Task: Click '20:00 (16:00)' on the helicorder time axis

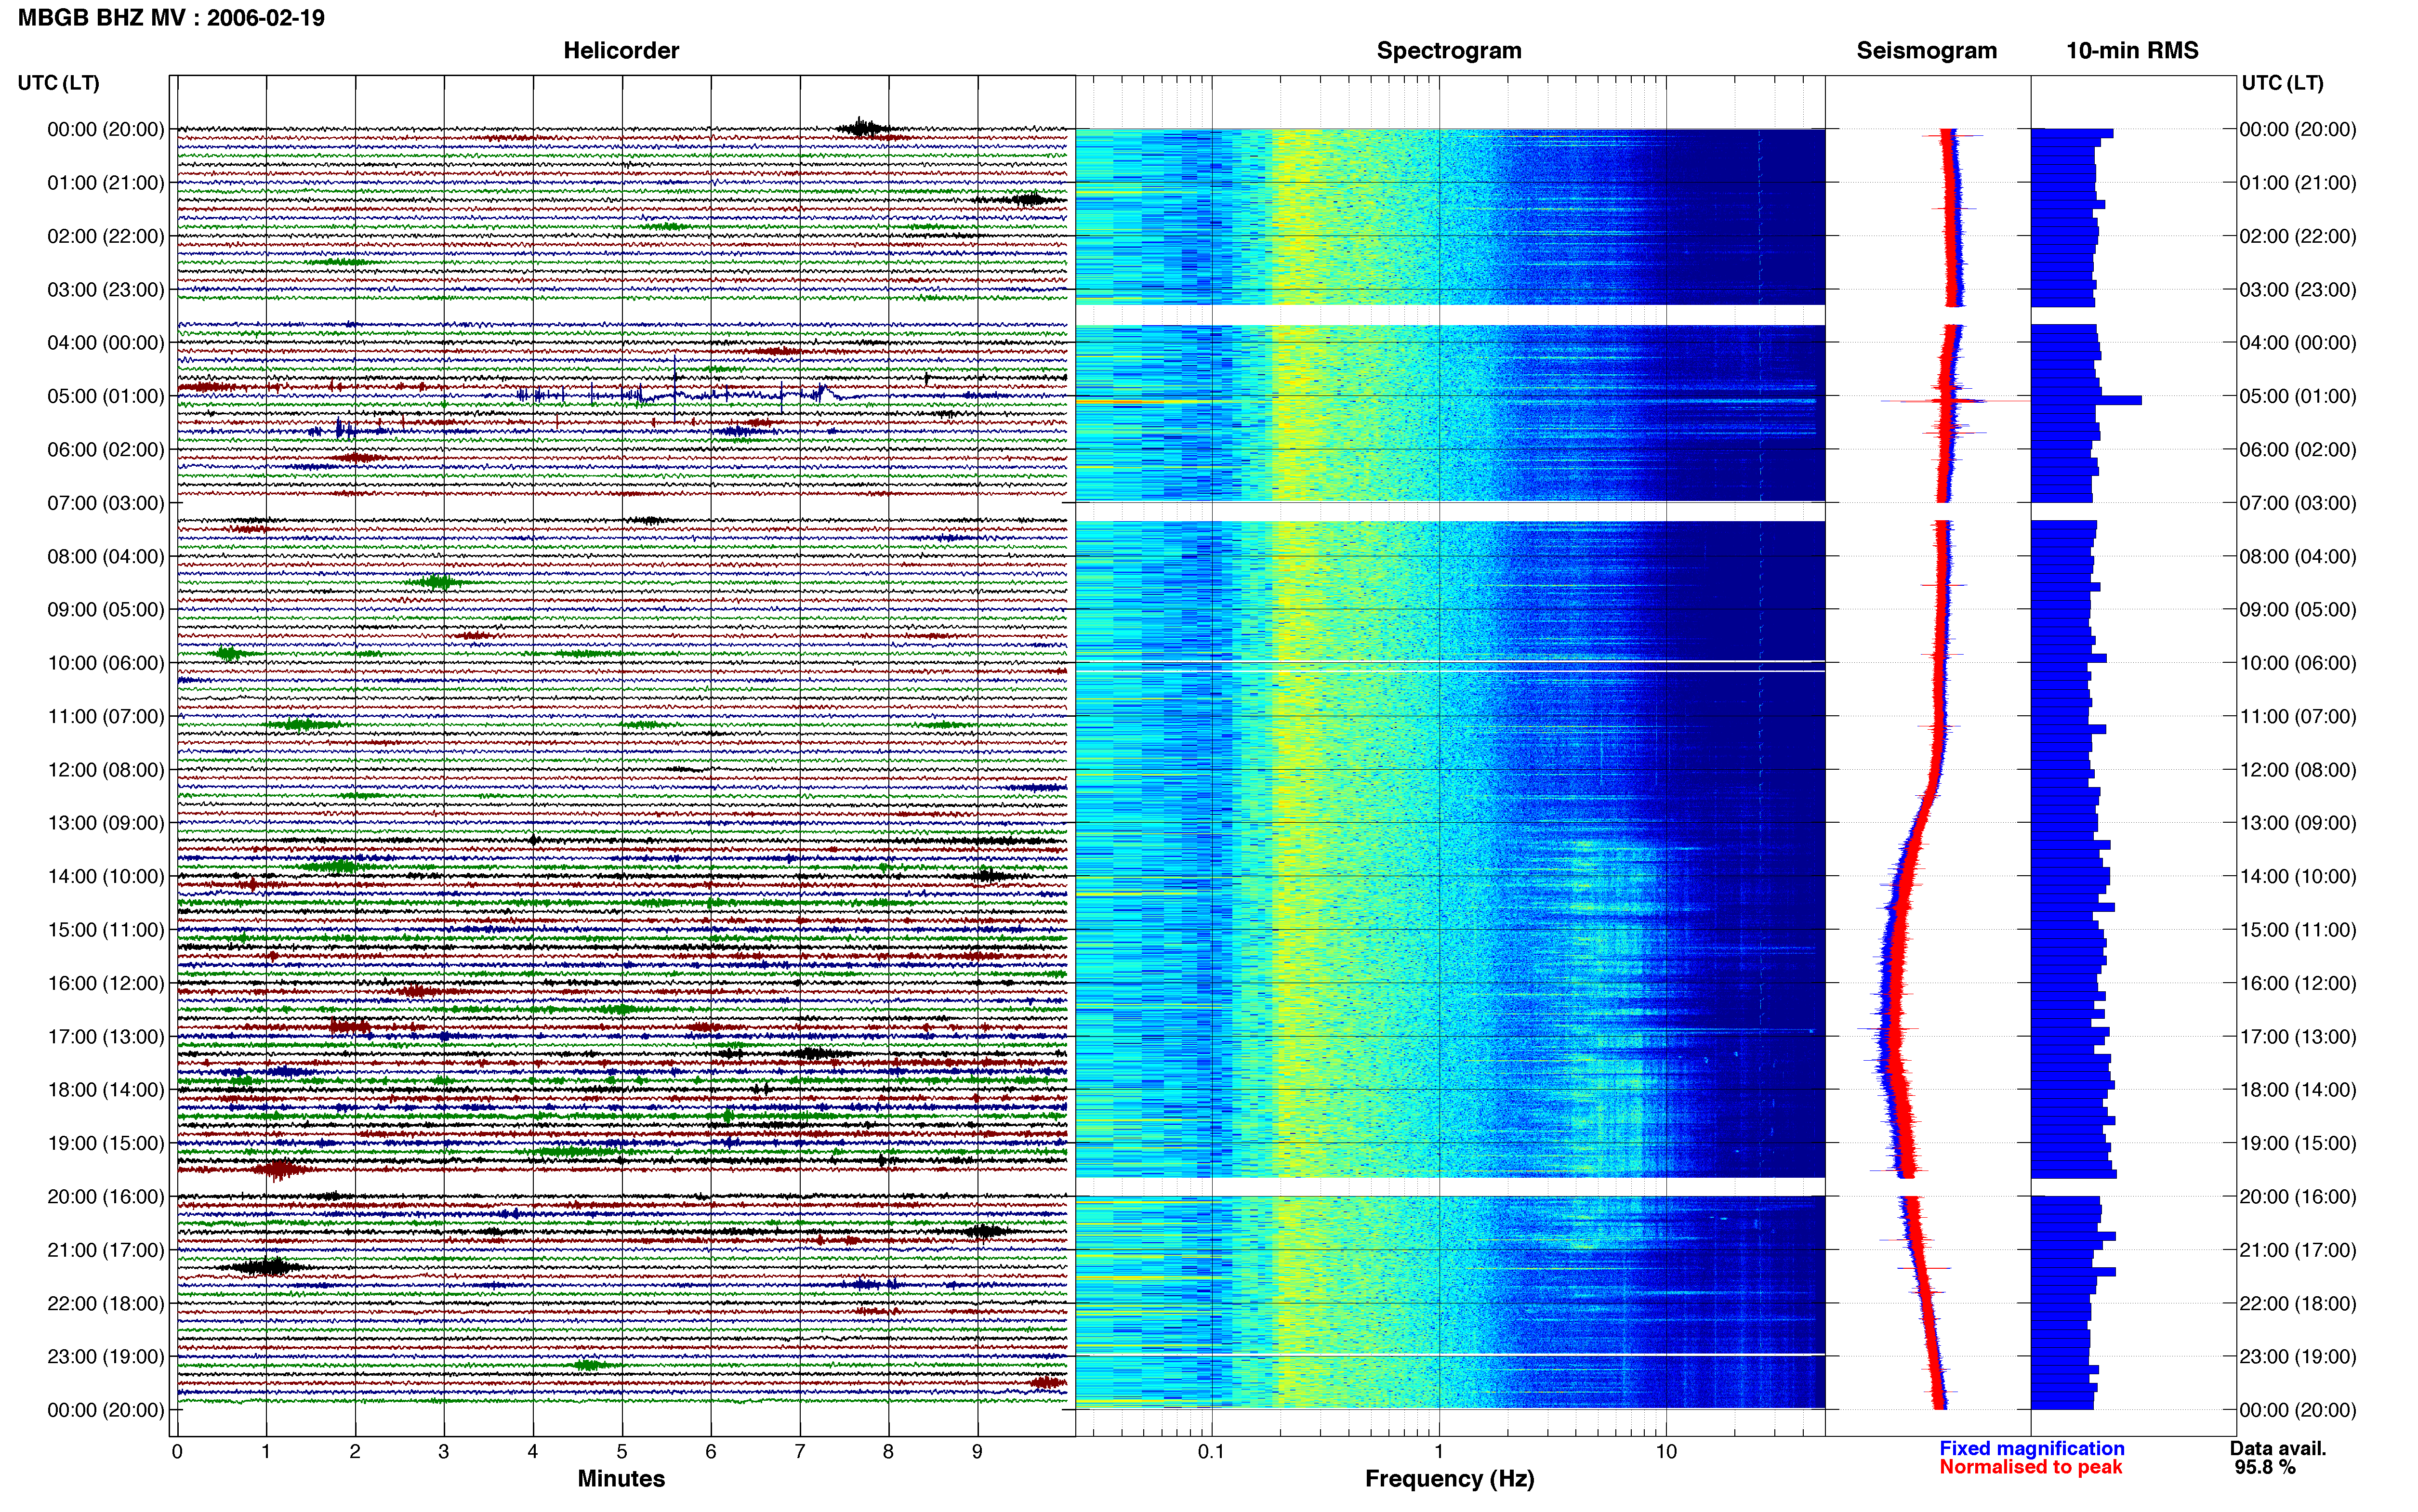Action: pos(106,1197)
